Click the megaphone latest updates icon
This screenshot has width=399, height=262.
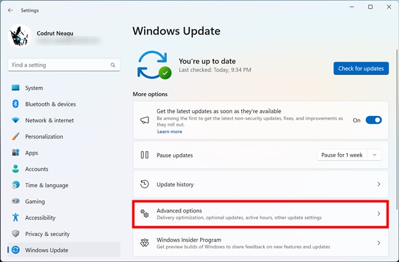coord(145,120)
